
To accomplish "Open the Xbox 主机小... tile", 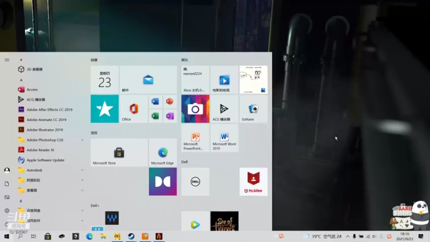I will click(195, 80).
